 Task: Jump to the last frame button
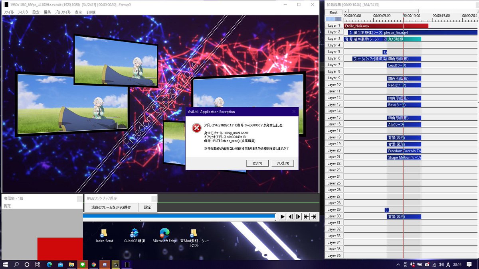(x=314, y=216)
